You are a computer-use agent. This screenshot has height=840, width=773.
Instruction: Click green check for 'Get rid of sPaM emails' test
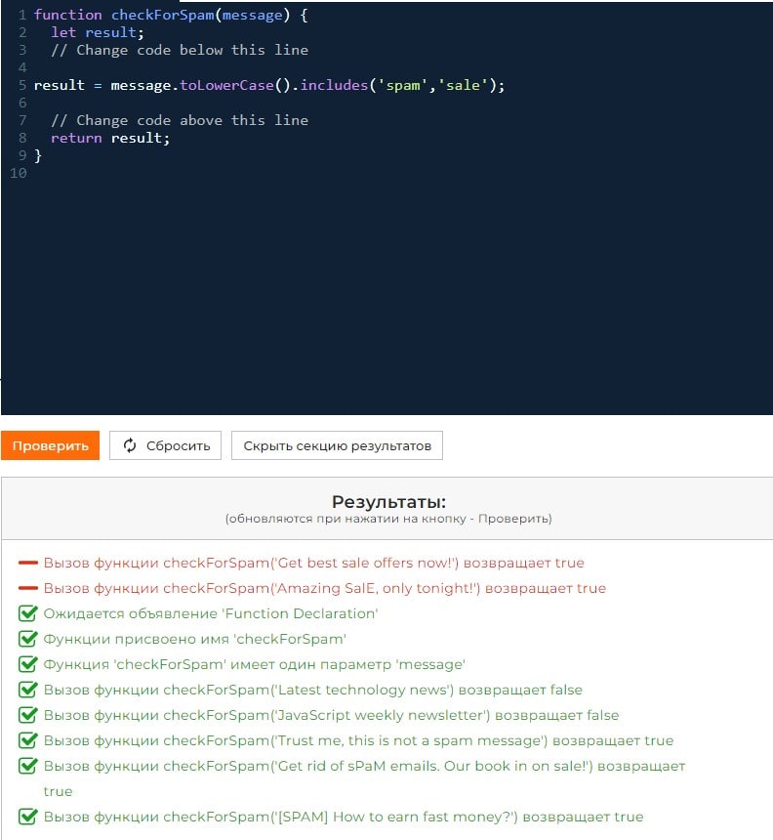tap(28, 766)
